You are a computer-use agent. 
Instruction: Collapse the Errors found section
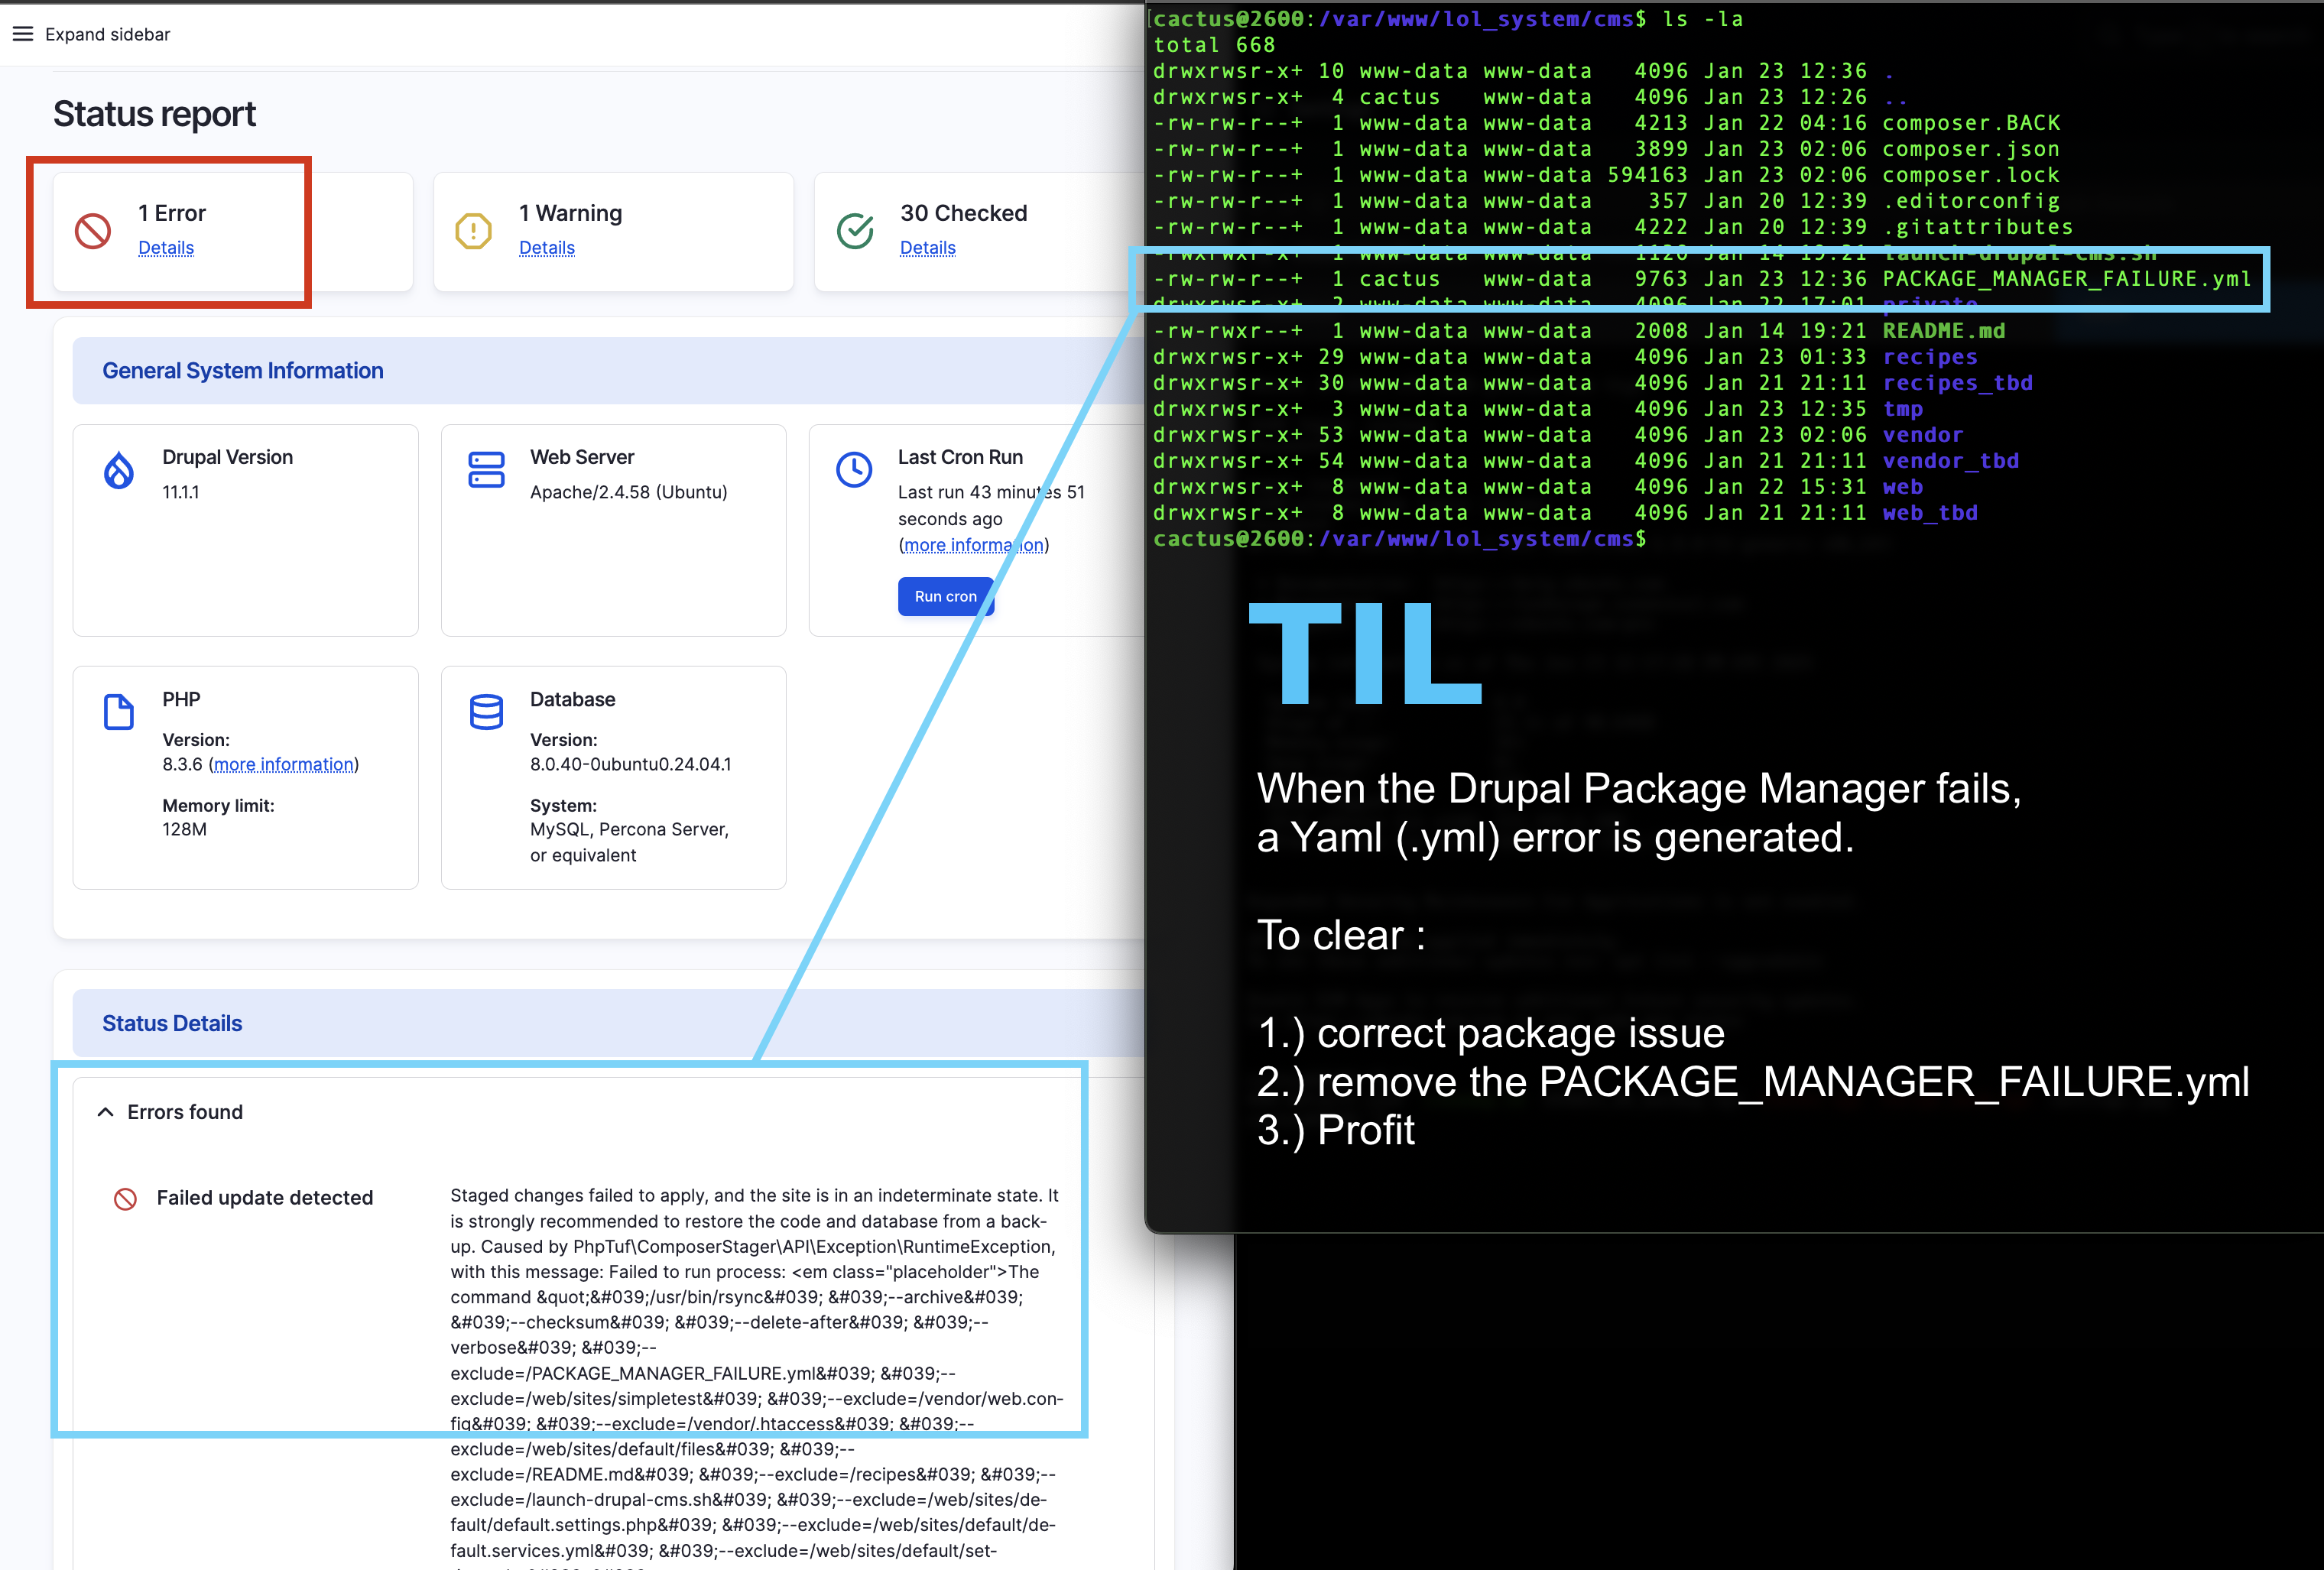coord(105,1112)
